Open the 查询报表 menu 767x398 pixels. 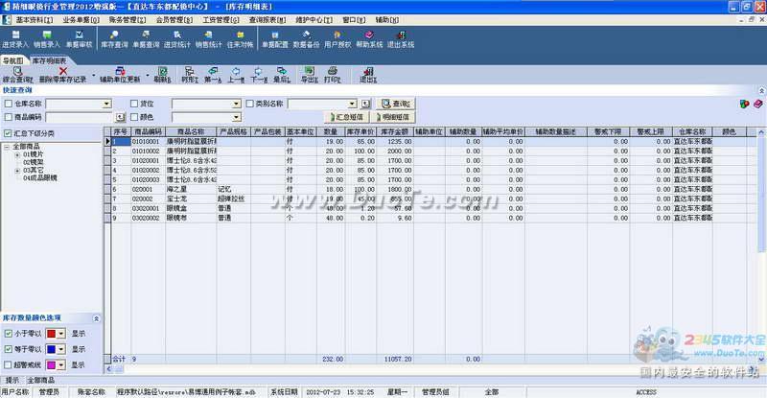click(x=264, y=18)
